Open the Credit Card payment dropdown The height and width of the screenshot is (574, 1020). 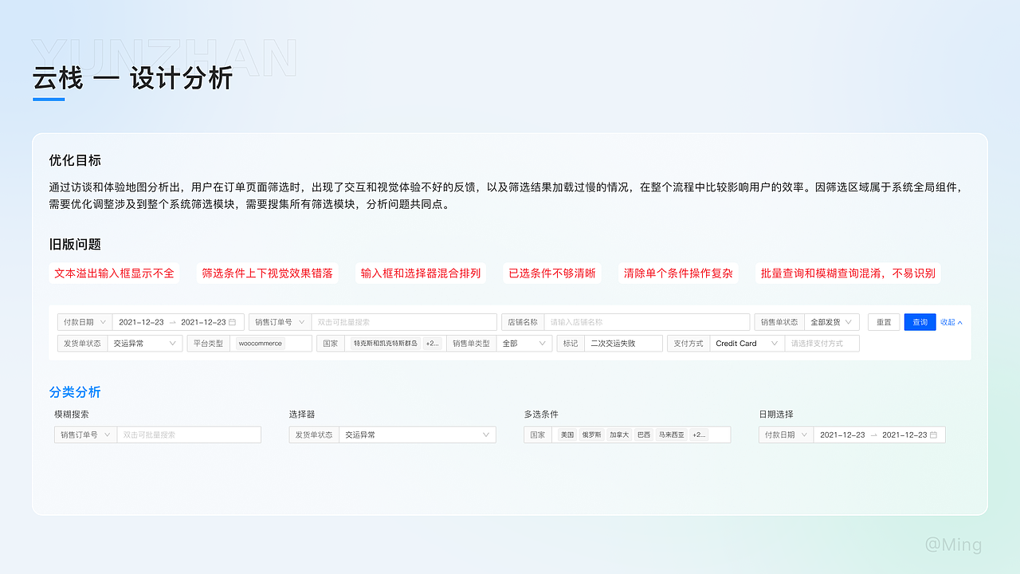click(747, 344)
